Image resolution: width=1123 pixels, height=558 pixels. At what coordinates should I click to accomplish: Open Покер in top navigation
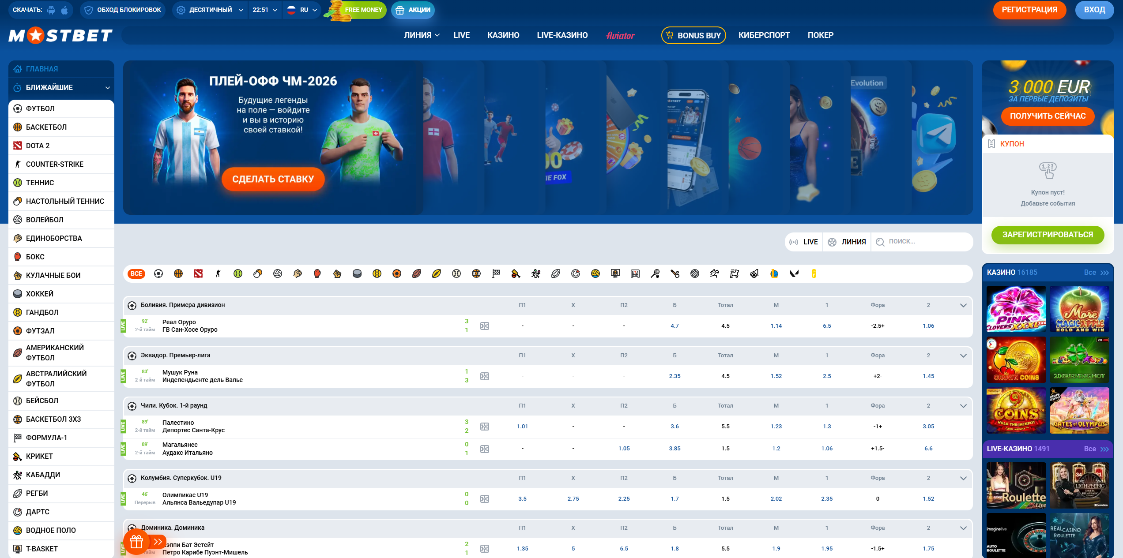click(x=820, y=35)
